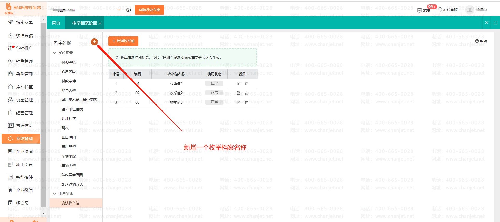Select 客户等级 in the archive tree

(x=68, y=72)
